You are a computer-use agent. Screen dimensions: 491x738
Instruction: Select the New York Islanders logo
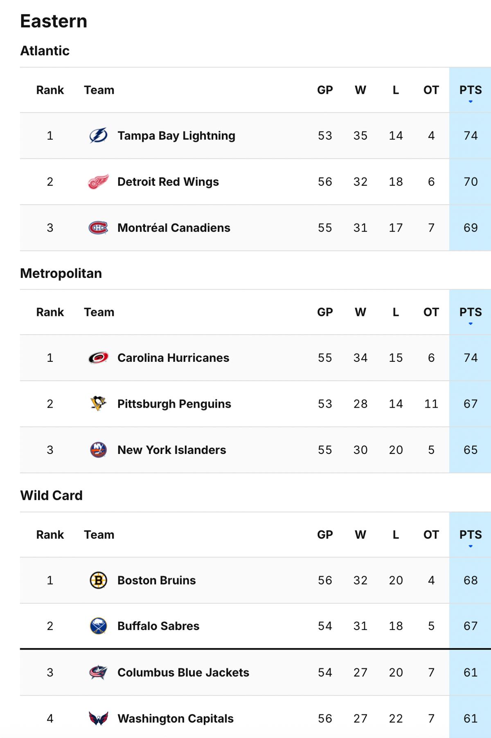tap(98, 450)
